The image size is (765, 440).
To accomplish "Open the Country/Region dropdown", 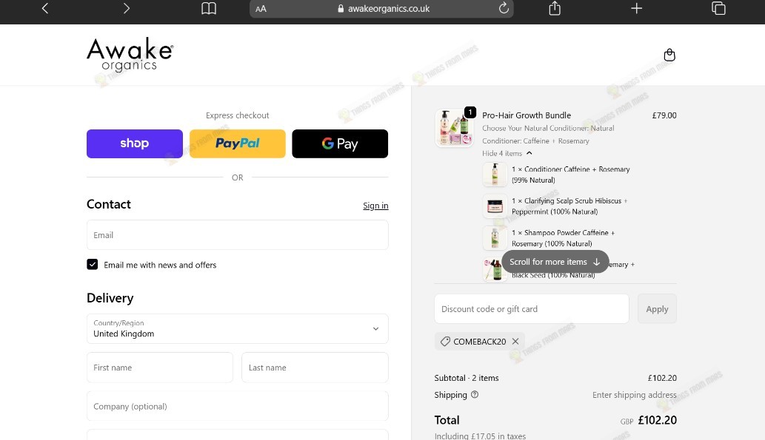I will pos(238,329).
